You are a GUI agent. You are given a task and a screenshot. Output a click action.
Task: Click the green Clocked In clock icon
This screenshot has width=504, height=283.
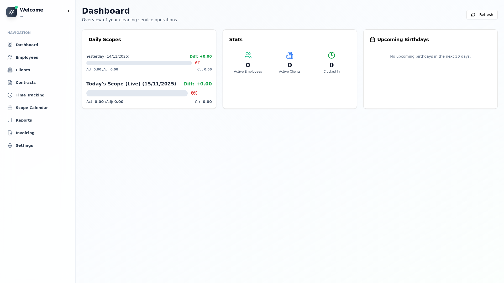pos(332,55)
